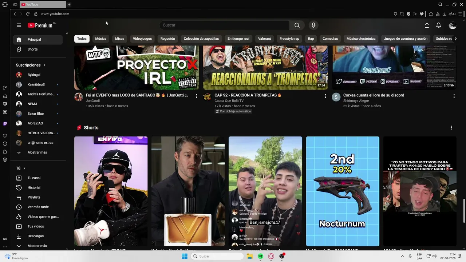Open Sezar Blue subscription channel
The image size is (466, 262).
coord(38,114)
